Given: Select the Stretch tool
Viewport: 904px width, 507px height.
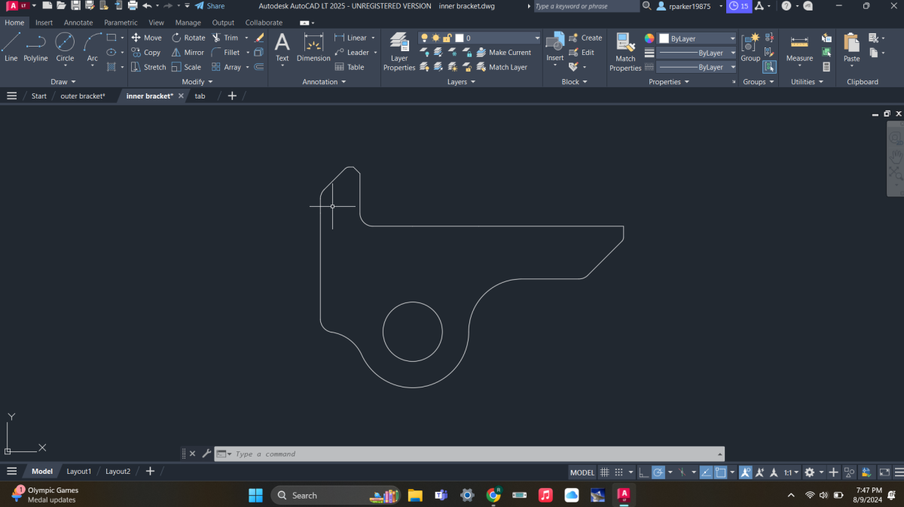Looking at the screenshot, I should pos(148,67).
